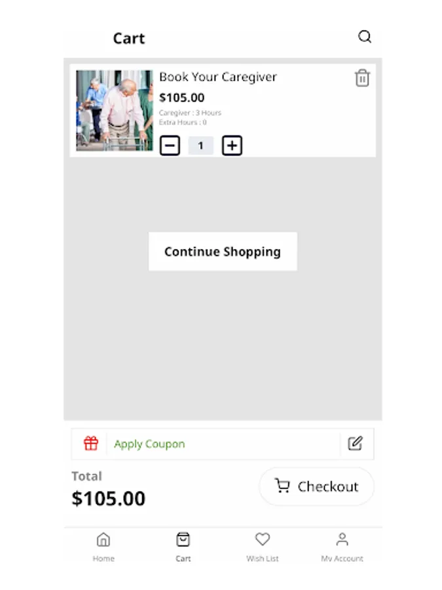This screenshot has width=442, height=590.
Task: Click the person icon for My Account
Action: pos(342,540)
